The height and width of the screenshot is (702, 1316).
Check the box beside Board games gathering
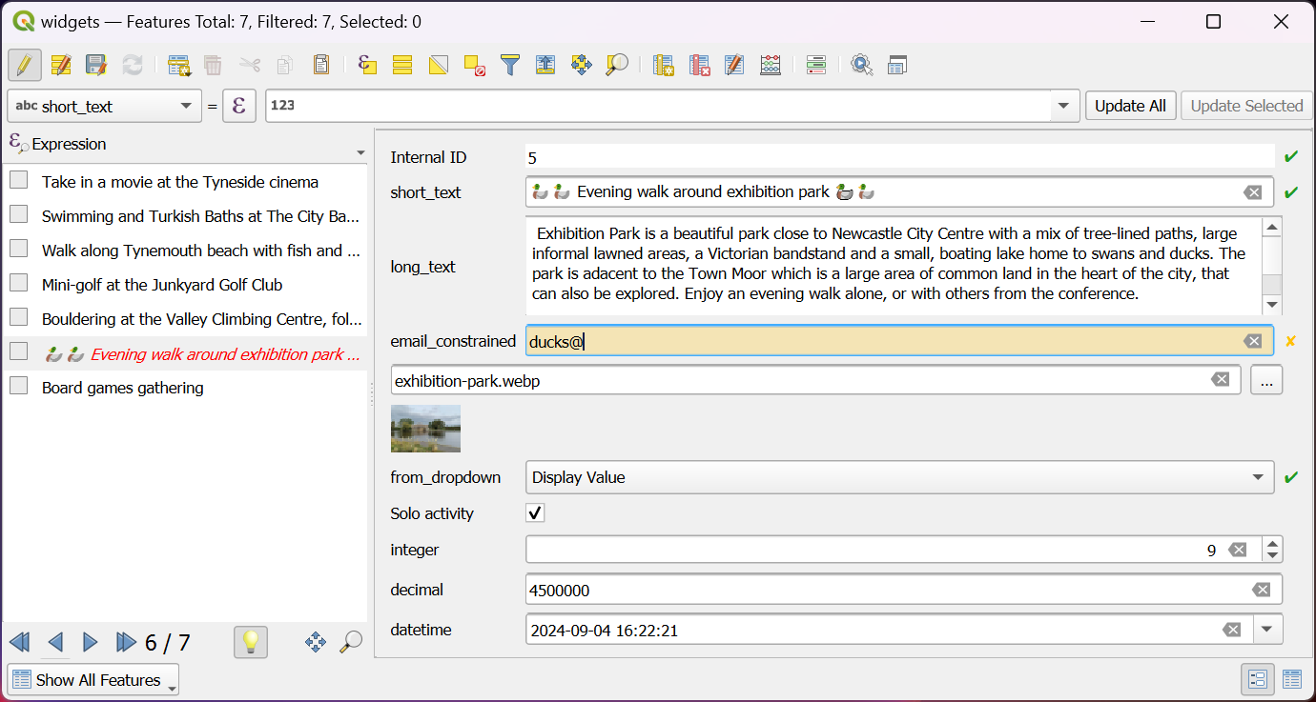[19, 386]
